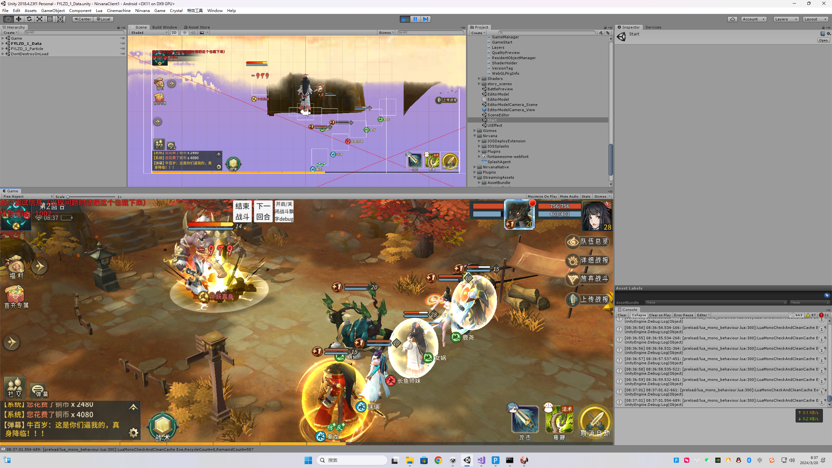Click the Step frame button

(x=425, y=19)
